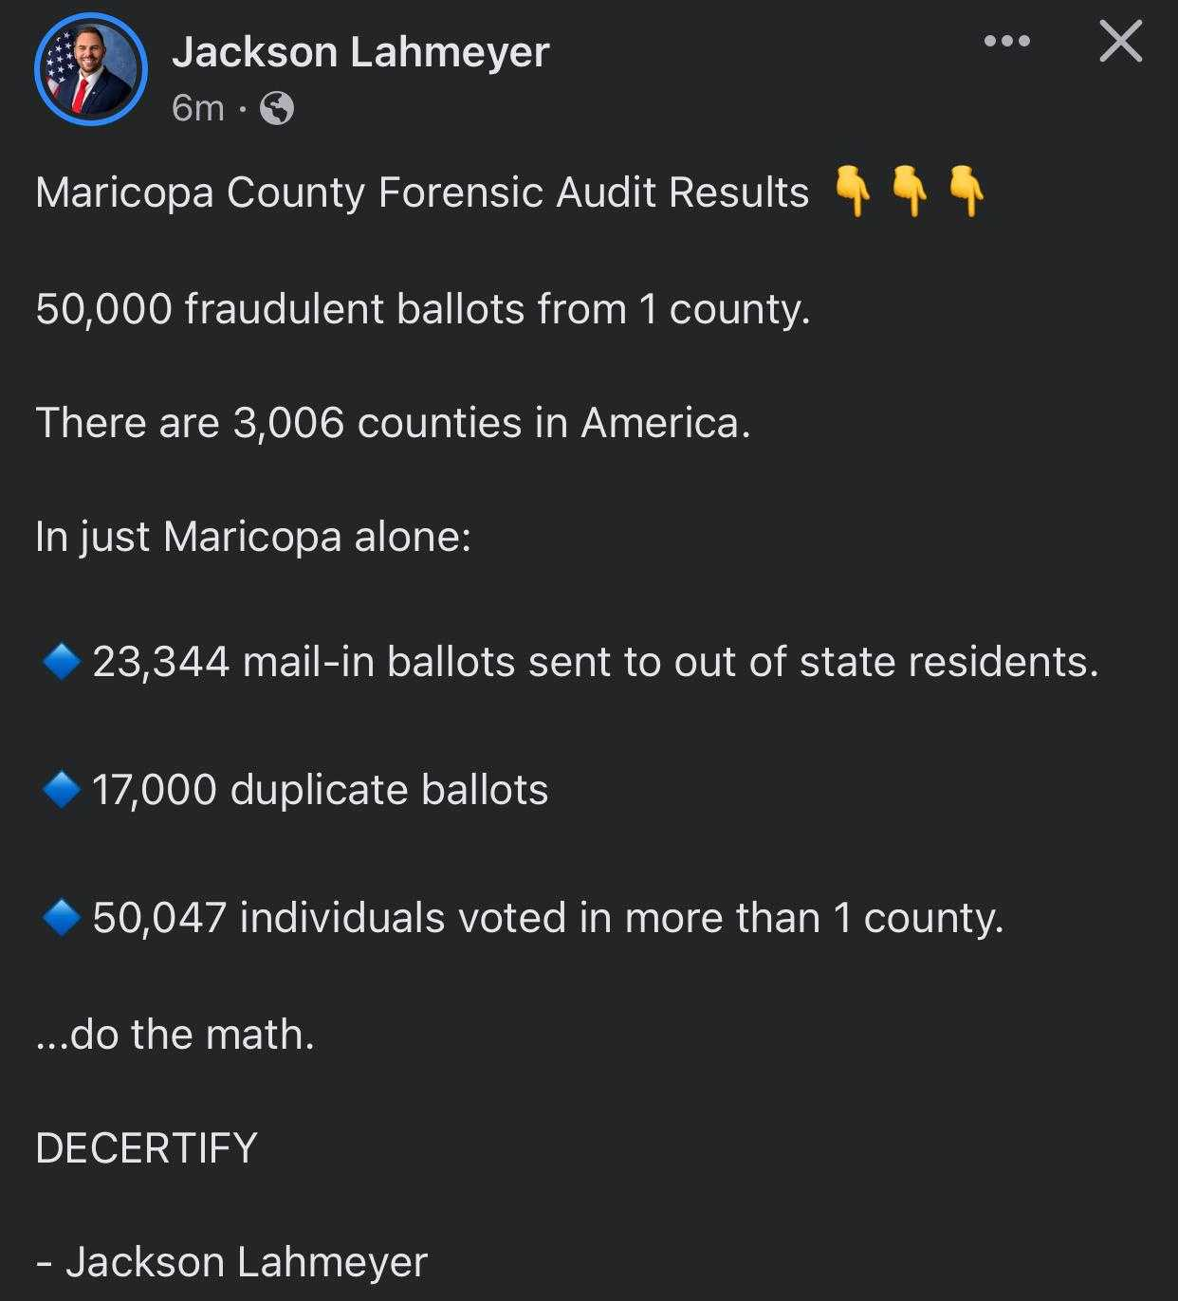The width and height of the screenshot is (1178, 1301).
Task: Click the 50,000 fraudulent ballots line
Action: pos(423,309)
